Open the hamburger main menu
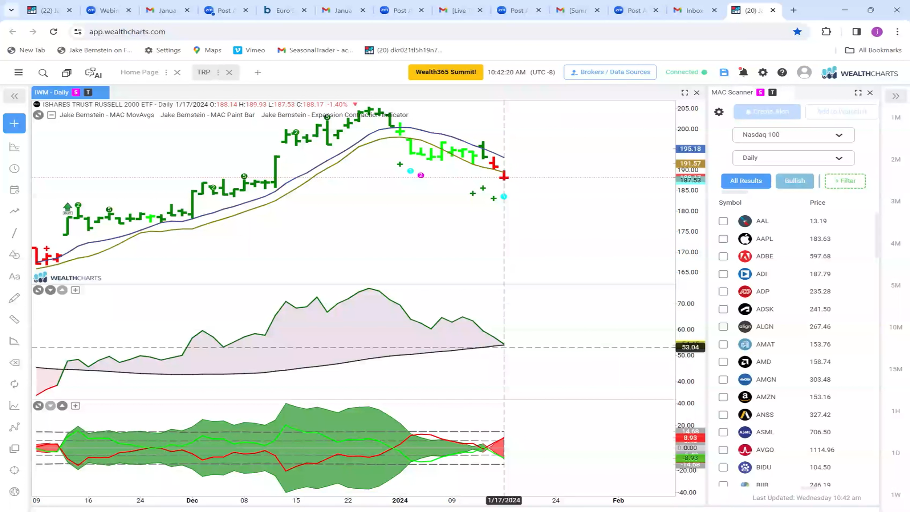Screen dimensions: 910x512 tap(18, 73)
